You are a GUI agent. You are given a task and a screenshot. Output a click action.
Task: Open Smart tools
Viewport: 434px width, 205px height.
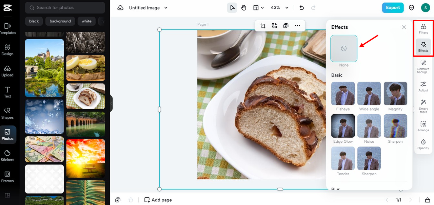pos(423,106)
